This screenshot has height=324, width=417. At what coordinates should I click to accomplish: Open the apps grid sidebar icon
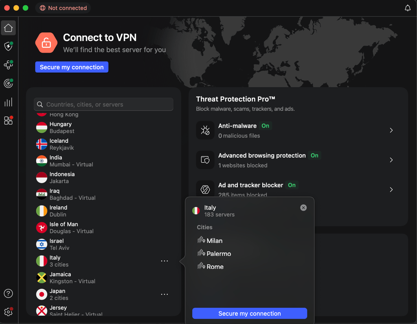(8, 121)
